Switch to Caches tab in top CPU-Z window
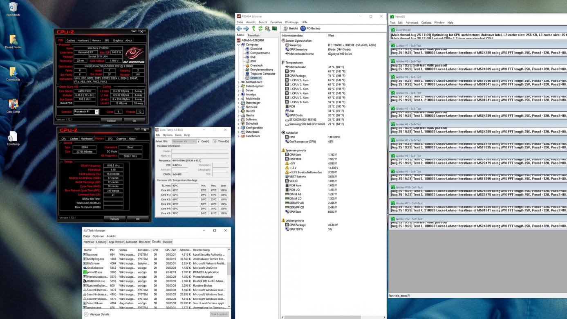The height and width of the screenshot is (319, 567). click(71, 40)
